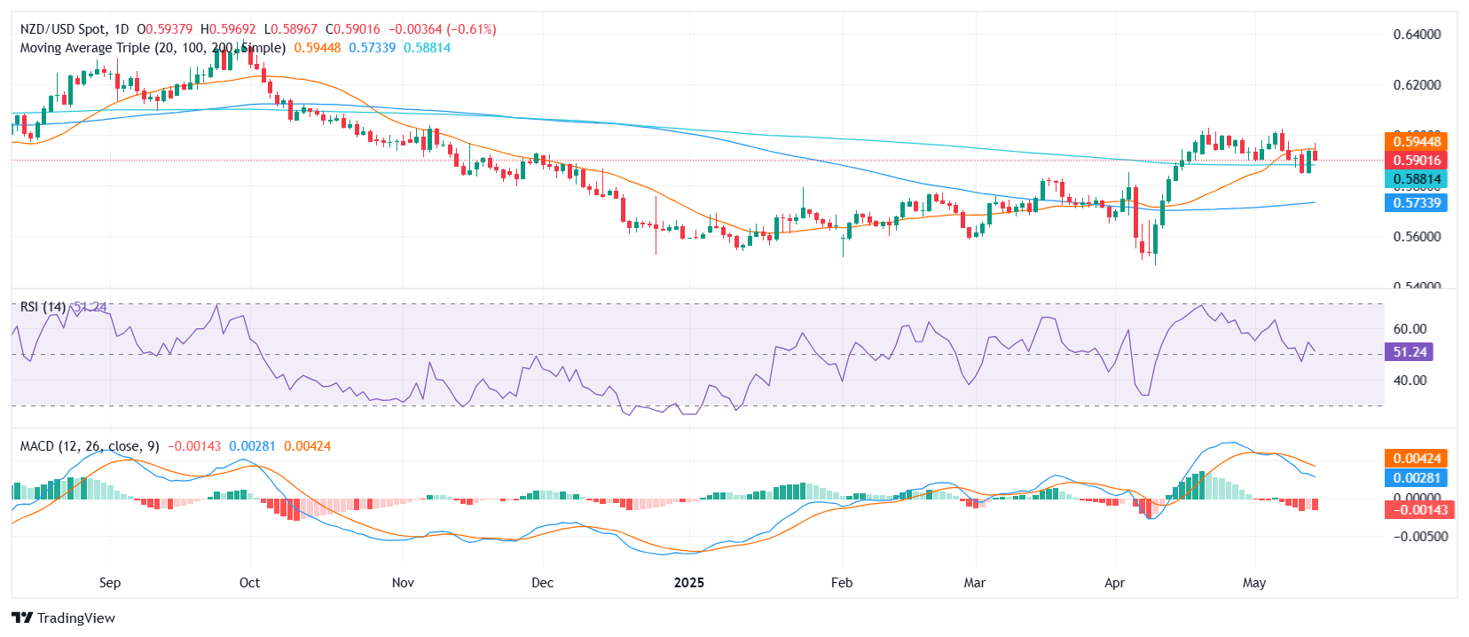
Task: Click the Sep label on time axis
Action: [110, 583]
